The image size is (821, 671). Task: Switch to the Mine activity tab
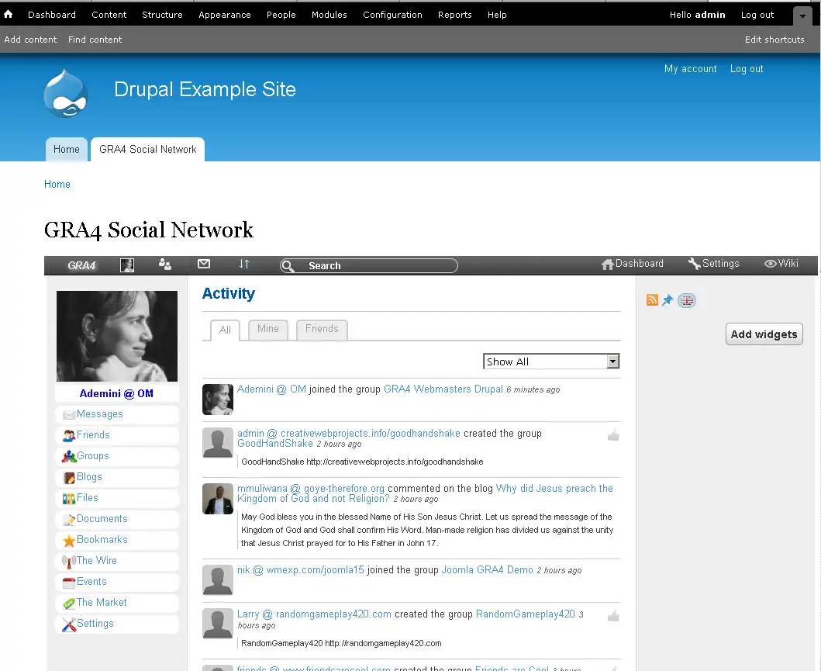(x=268, y=329)
